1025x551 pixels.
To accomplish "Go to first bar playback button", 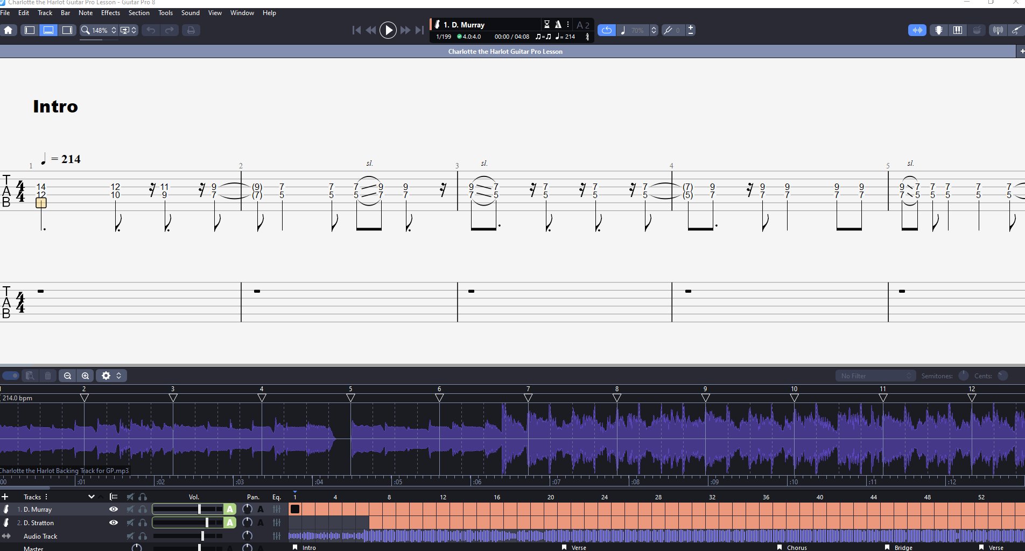I will click(356, 30).
